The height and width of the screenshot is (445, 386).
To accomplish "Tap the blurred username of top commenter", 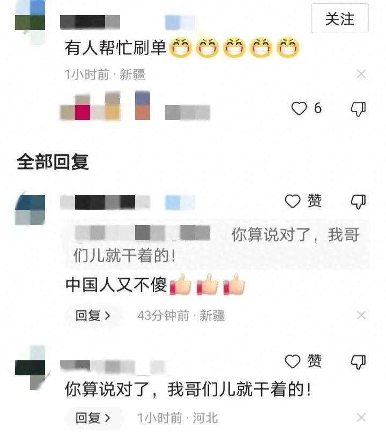I will click(x=90, y=22).
